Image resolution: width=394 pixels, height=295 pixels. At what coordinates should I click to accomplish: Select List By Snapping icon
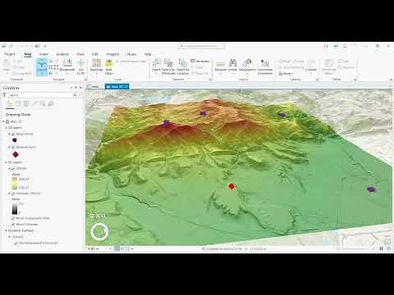click(43, 103)
